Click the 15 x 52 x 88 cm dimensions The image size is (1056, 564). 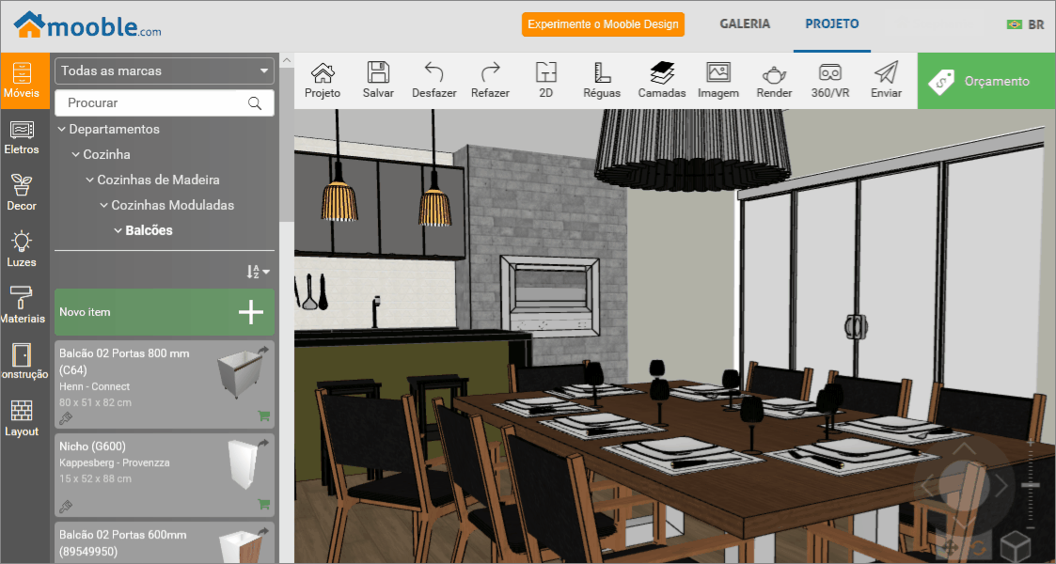(96, 478)
